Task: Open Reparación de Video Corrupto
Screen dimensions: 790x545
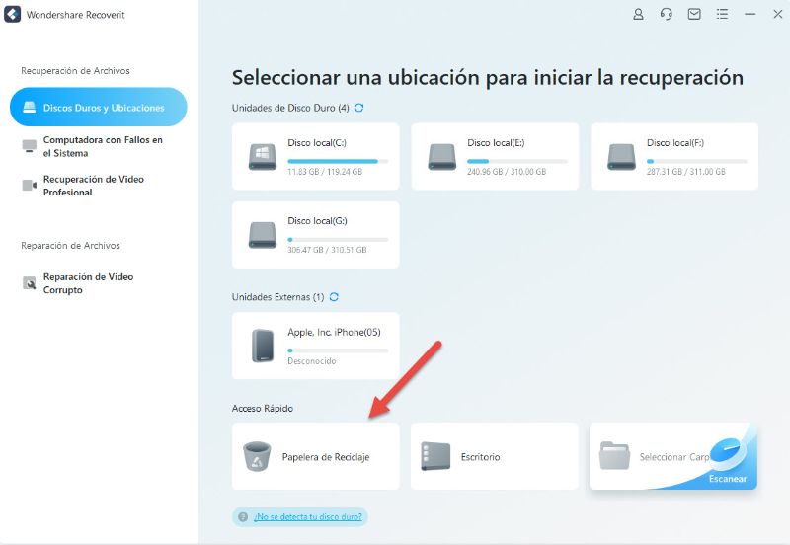Action: click(88, 283)
